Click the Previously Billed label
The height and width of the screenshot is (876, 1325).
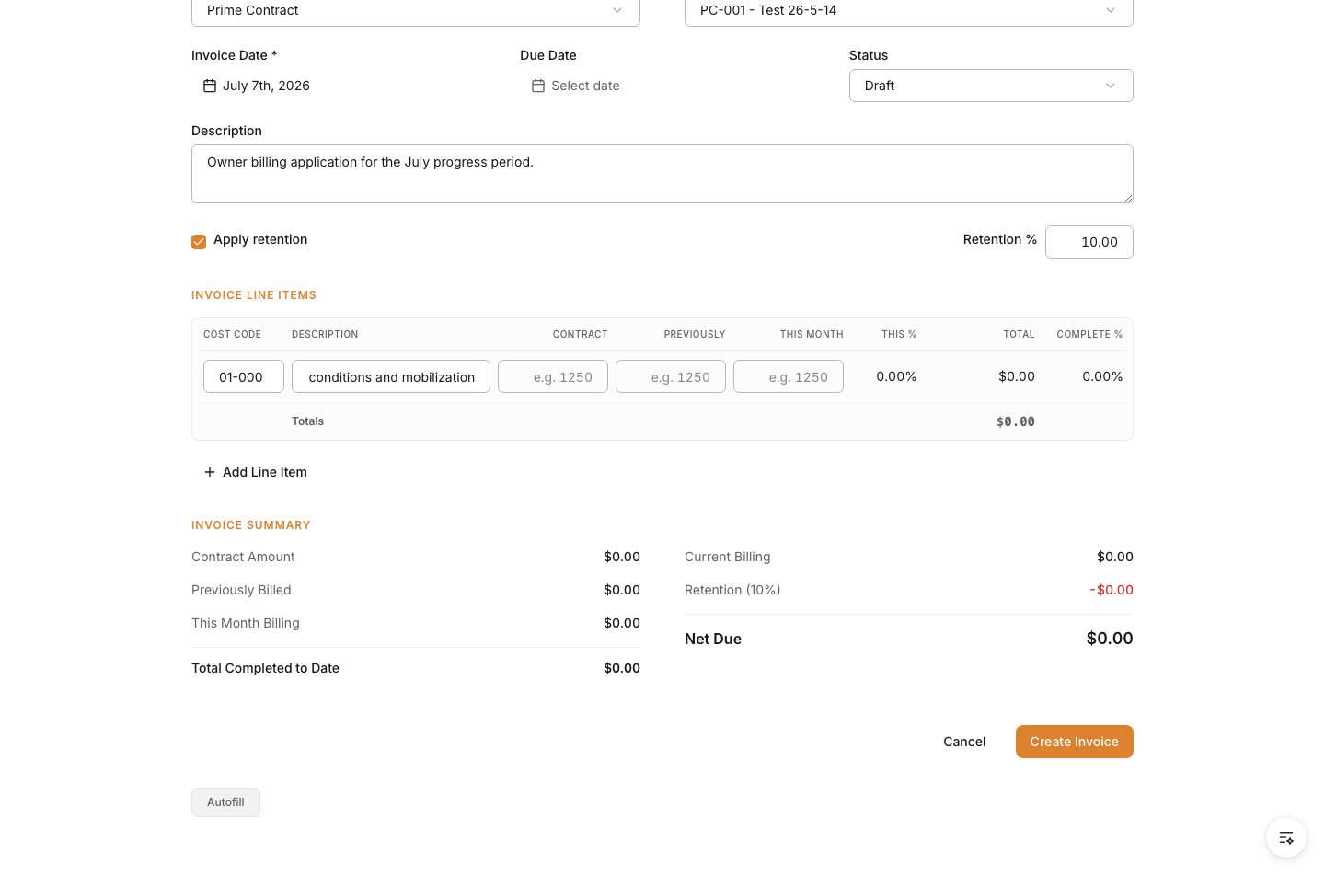241,590
